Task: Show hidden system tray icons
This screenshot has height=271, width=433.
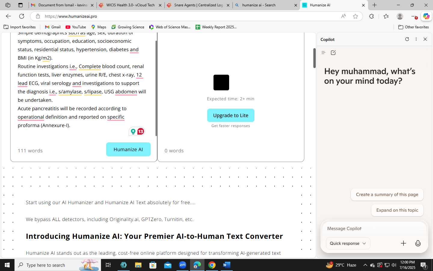Action: [365, 265]
